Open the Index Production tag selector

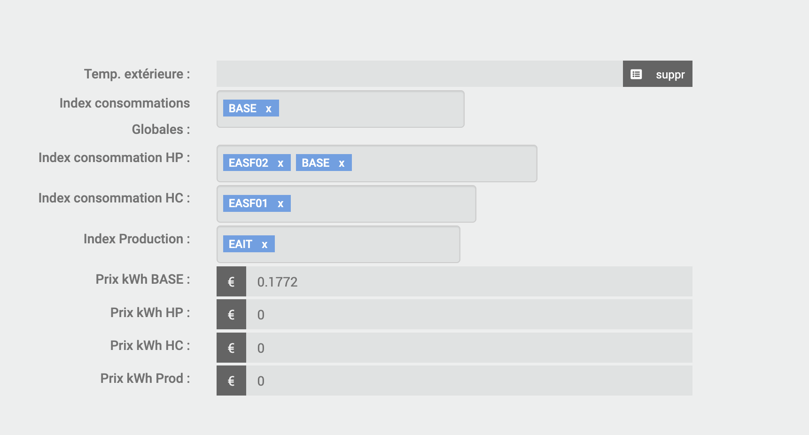(366, 244)
